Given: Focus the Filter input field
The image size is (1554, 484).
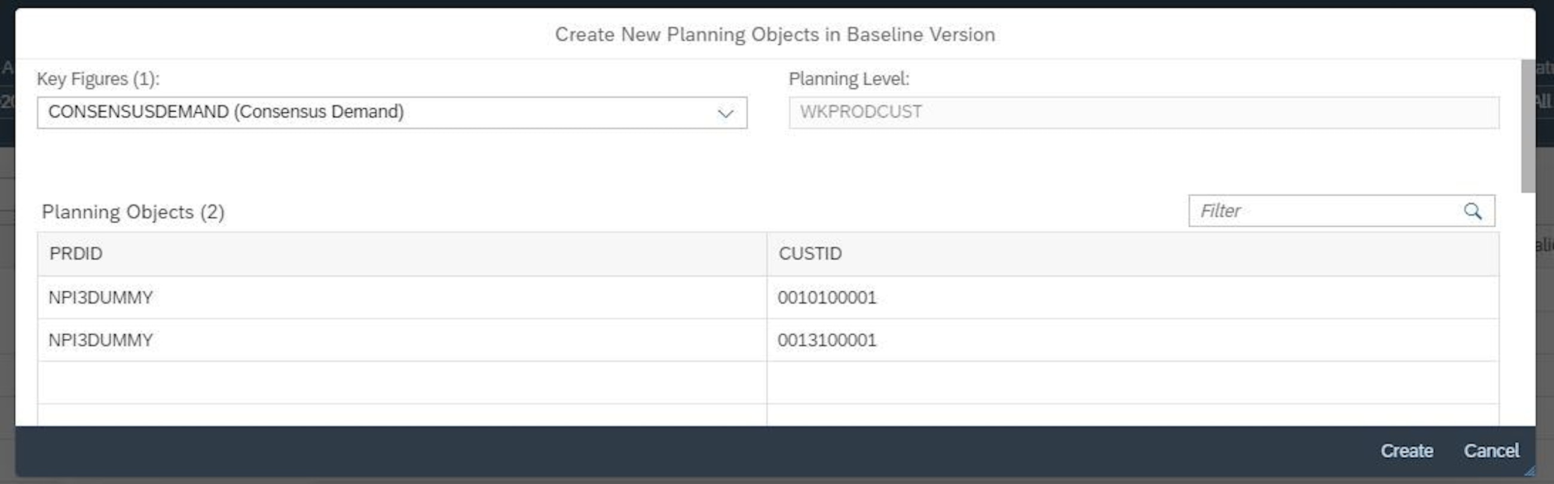Looking at the screenshot, I should [1324, 211].
